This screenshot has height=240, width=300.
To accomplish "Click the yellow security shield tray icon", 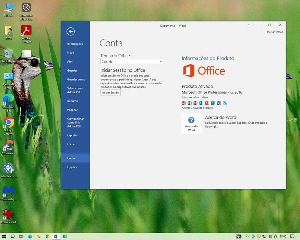I will coord(259,237).
